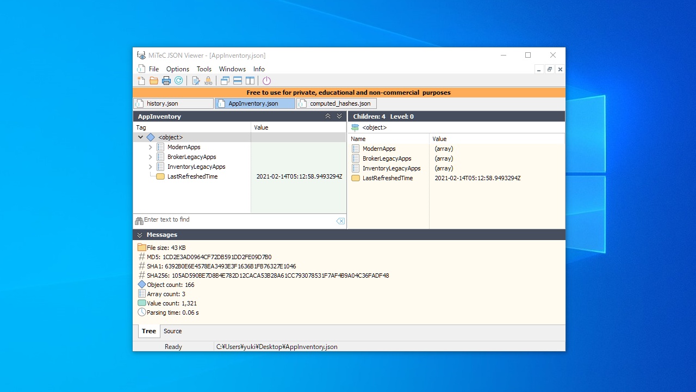Click the hash icon next to MD5
696x392 pixels.
(x=142, y=257)
